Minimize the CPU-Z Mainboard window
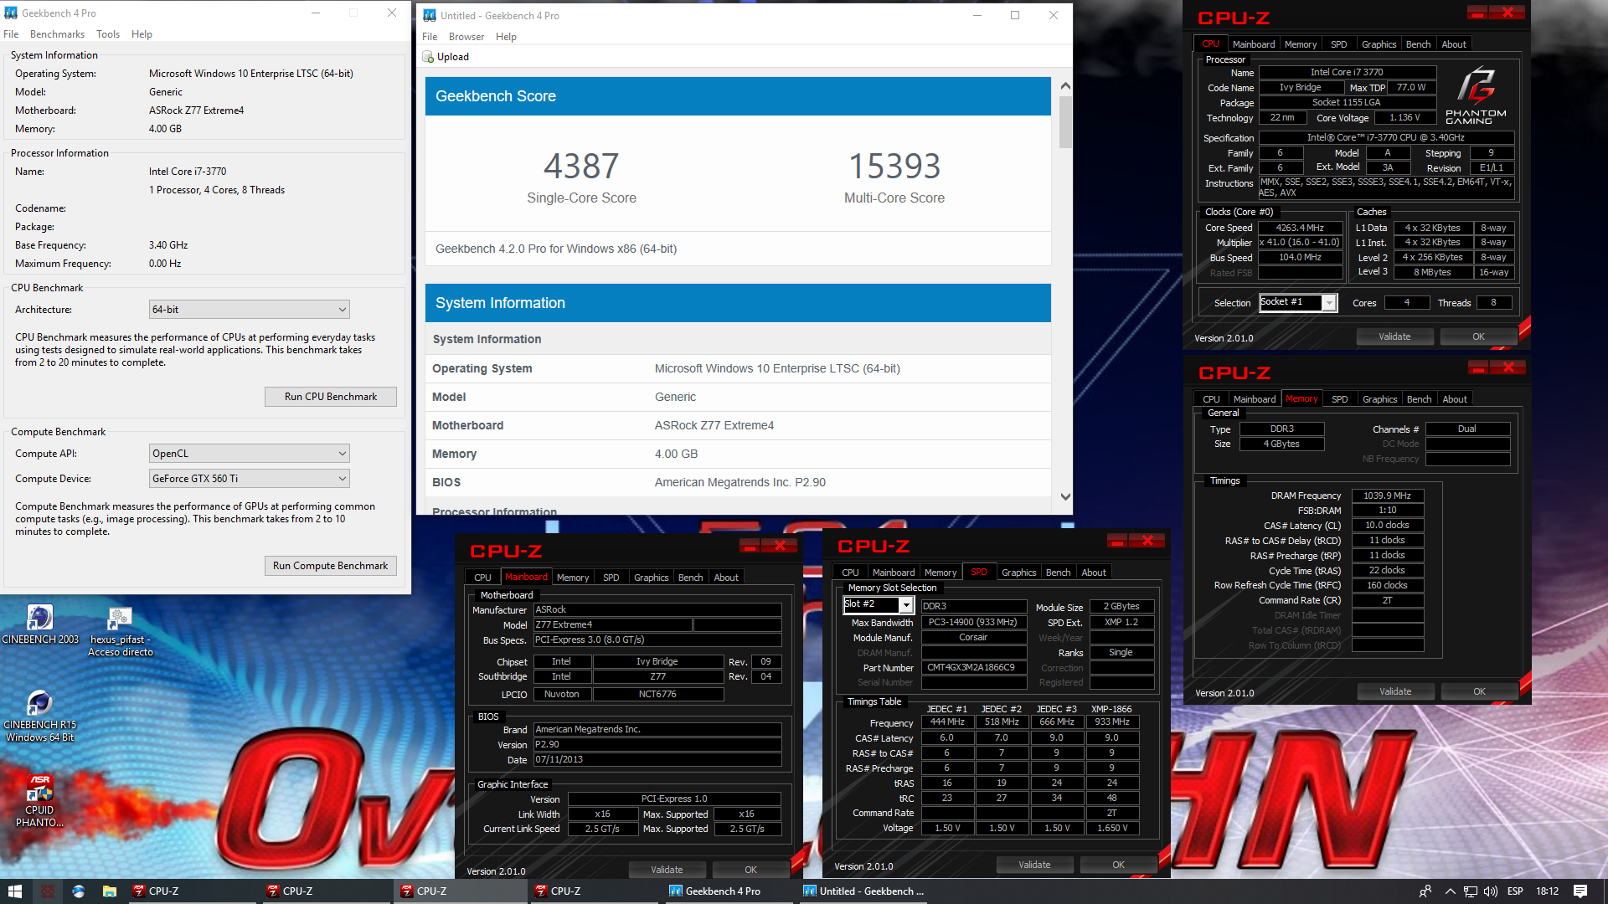 (x=750, y=546)
